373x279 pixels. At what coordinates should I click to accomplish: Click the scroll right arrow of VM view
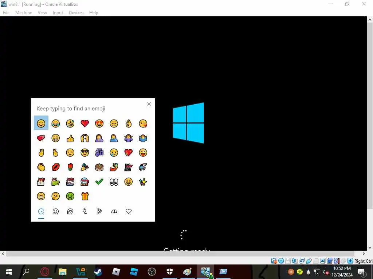[x=364, y=254]
